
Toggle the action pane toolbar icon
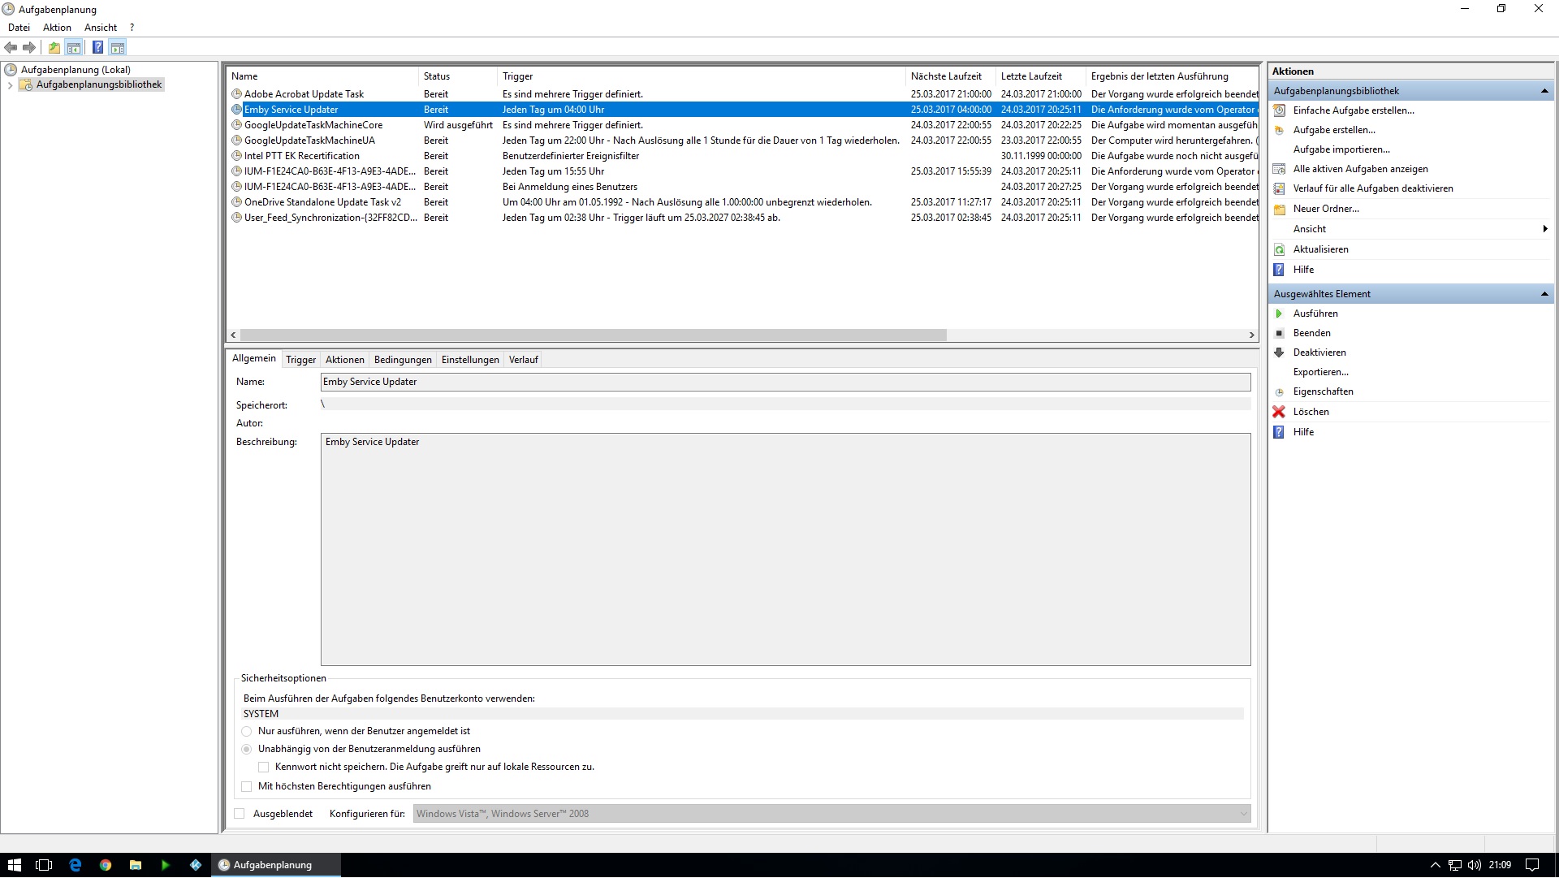[x=118, y=47]
